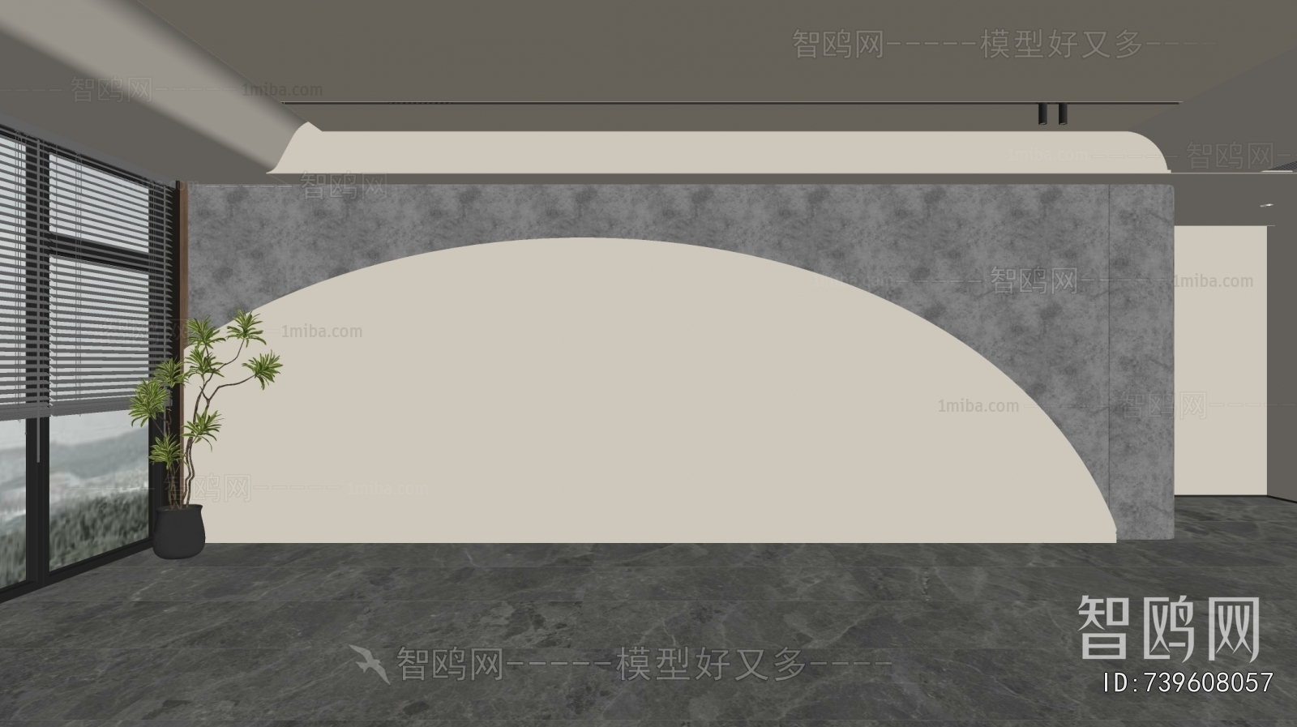This screenshot has width=1297, height=727.
Task: Click the beige arch wall panel
Action: (x=616, y=405)
